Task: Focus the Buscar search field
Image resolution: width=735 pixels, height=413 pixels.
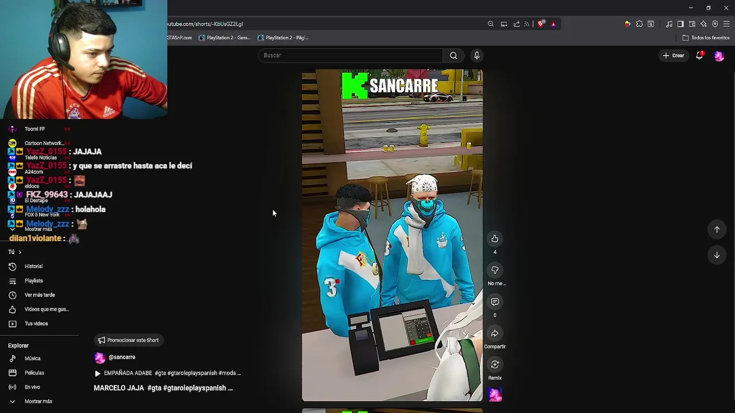Action: coord(350,56)
